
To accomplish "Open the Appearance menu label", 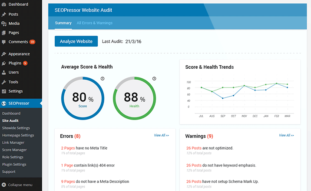I will click(19, 54).
